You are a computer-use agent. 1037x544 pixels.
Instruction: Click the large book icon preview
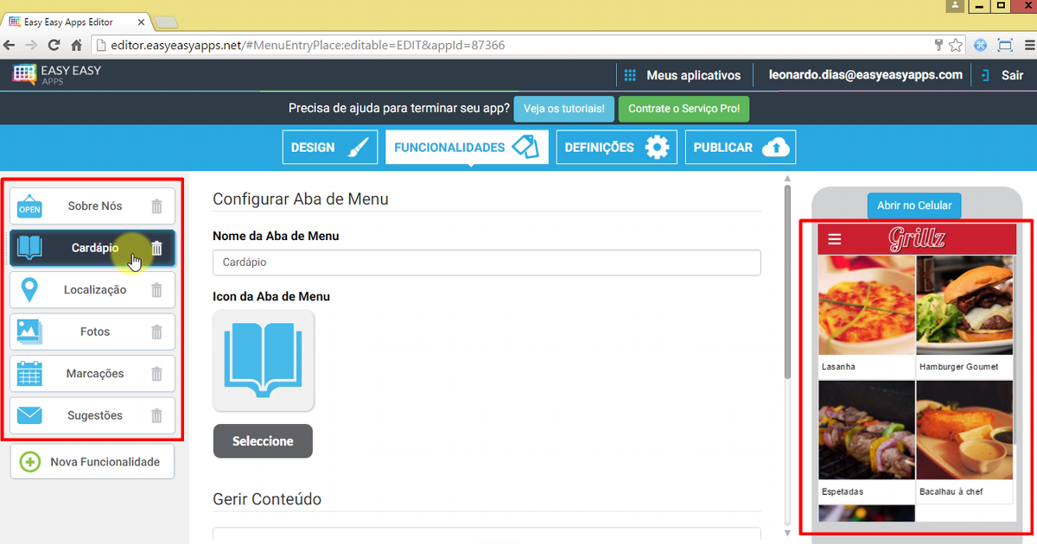click(x=264, y=360)
